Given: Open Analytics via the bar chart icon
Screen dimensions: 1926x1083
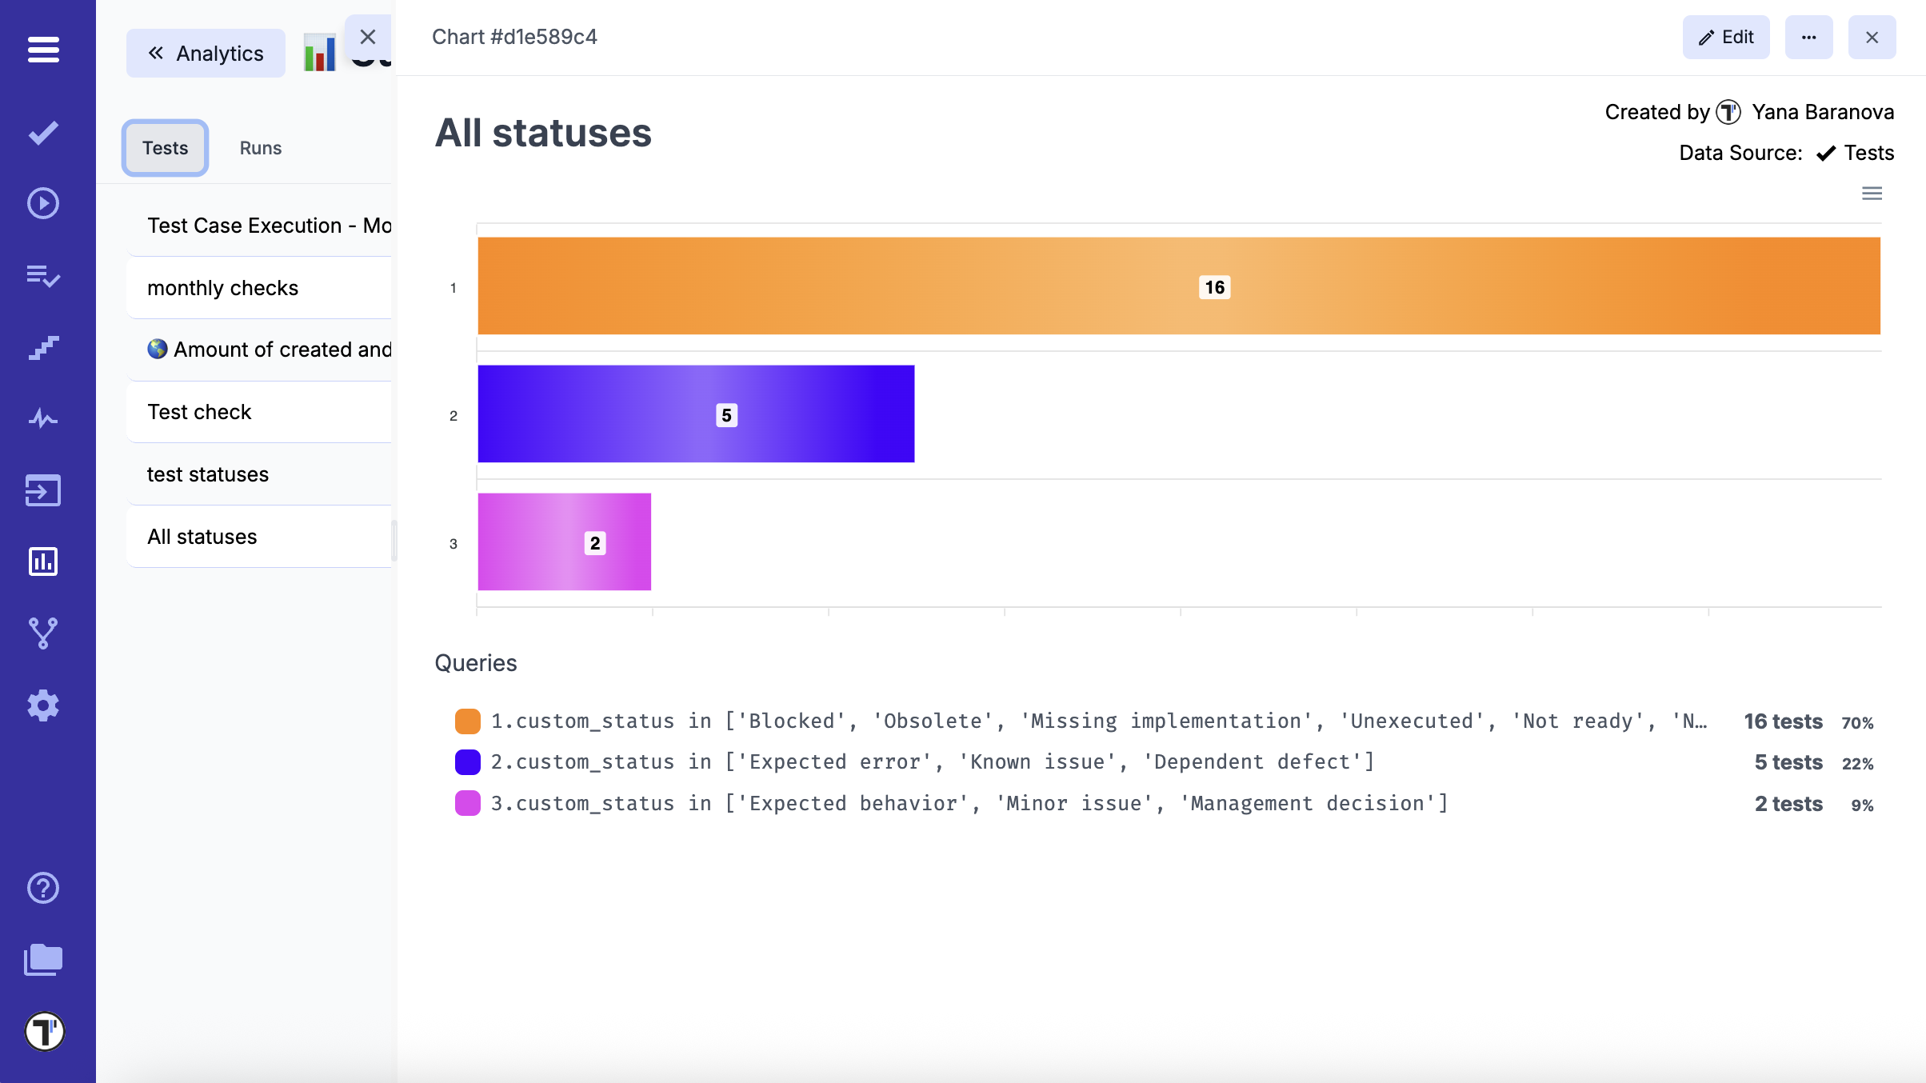Looking at the screenshot, I should coord(42,561).
